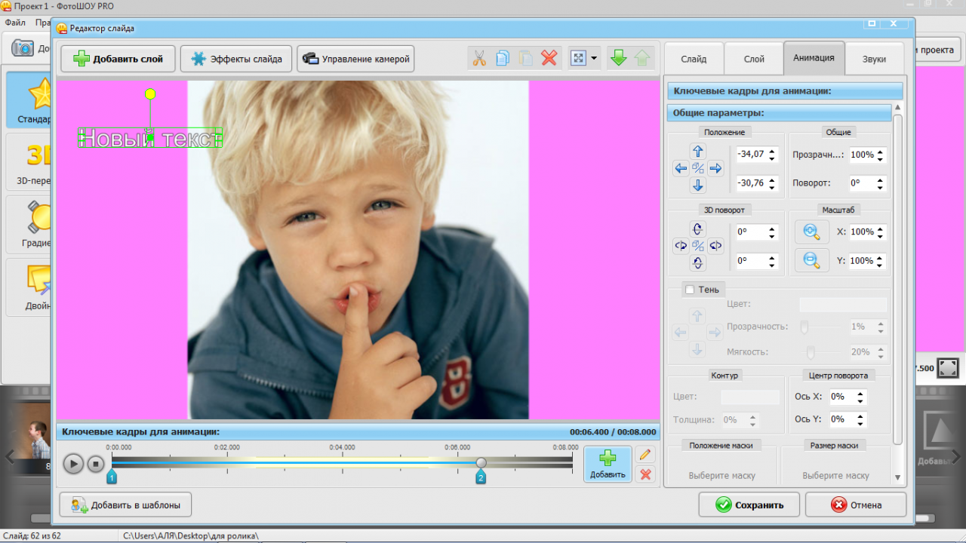Click the fullscreen icon in main window
The image size is (966, 543).
point(949,368)
